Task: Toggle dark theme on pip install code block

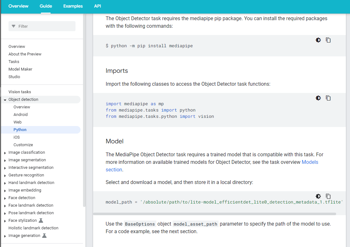Action: pos(318,40)
